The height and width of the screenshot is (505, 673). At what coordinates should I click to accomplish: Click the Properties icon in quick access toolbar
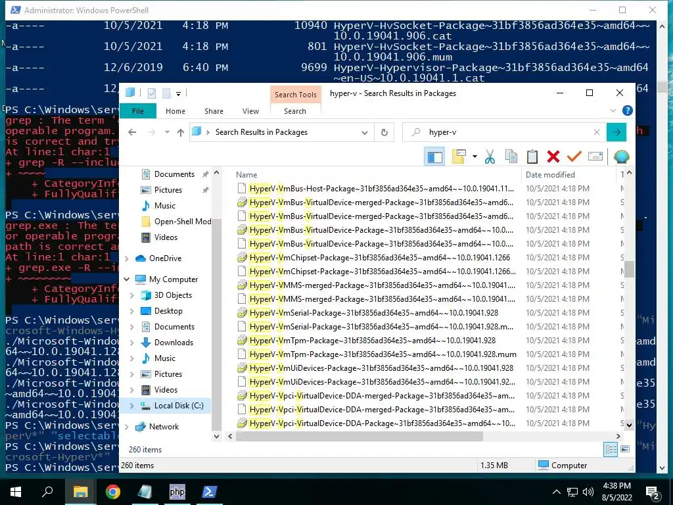[x=152, y=93]
